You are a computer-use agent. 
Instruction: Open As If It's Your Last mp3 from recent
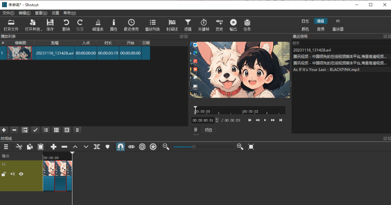tap(321, 70)
